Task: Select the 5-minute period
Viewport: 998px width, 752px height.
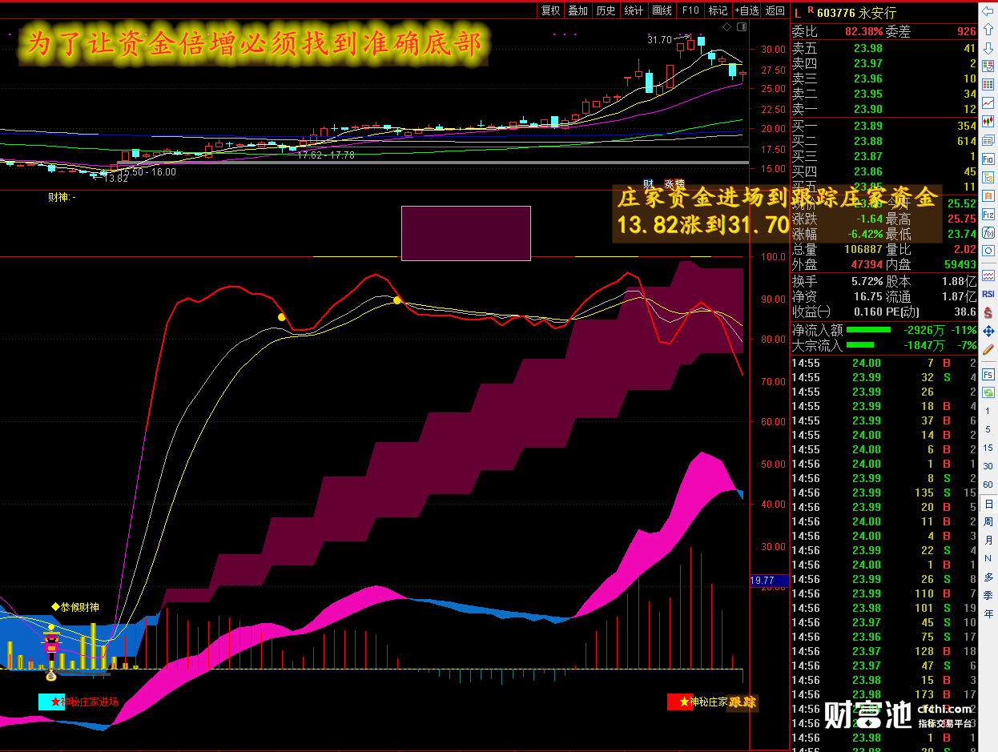Action: pos(988,429)
